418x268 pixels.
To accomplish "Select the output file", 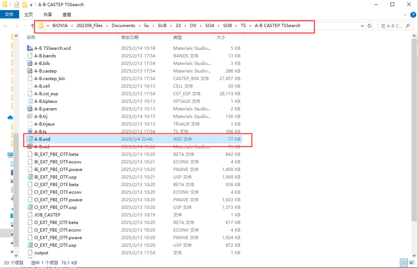I will tap(41, 253).
